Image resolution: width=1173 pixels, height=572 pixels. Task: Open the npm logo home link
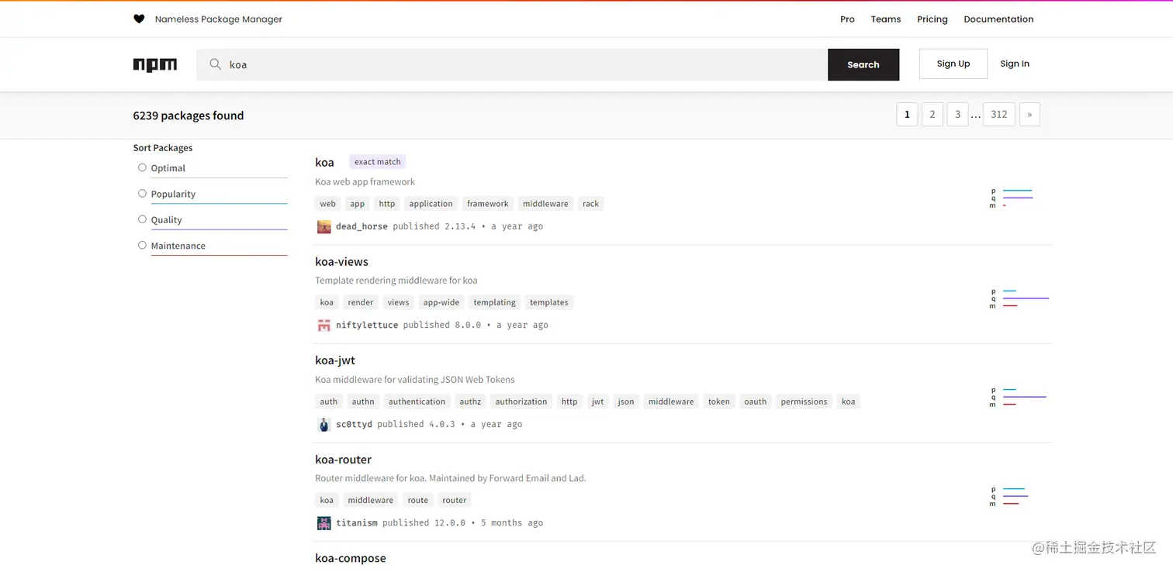[155, 65]
